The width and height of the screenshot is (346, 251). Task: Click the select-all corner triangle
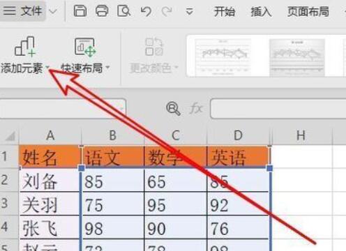[x=10, y=136]
